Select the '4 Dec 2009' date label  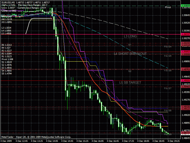point(6,141)
